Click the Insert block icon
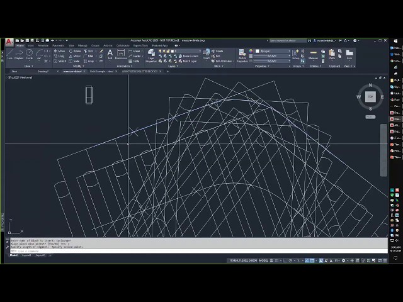 [x=206, y=55]
